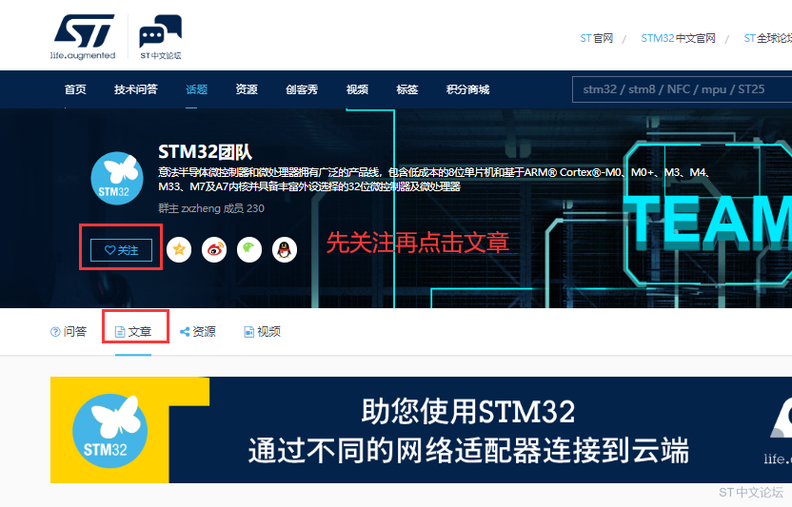Click the star favorite share icon
Screen dimensions: 792x507
tap(179, 249)
